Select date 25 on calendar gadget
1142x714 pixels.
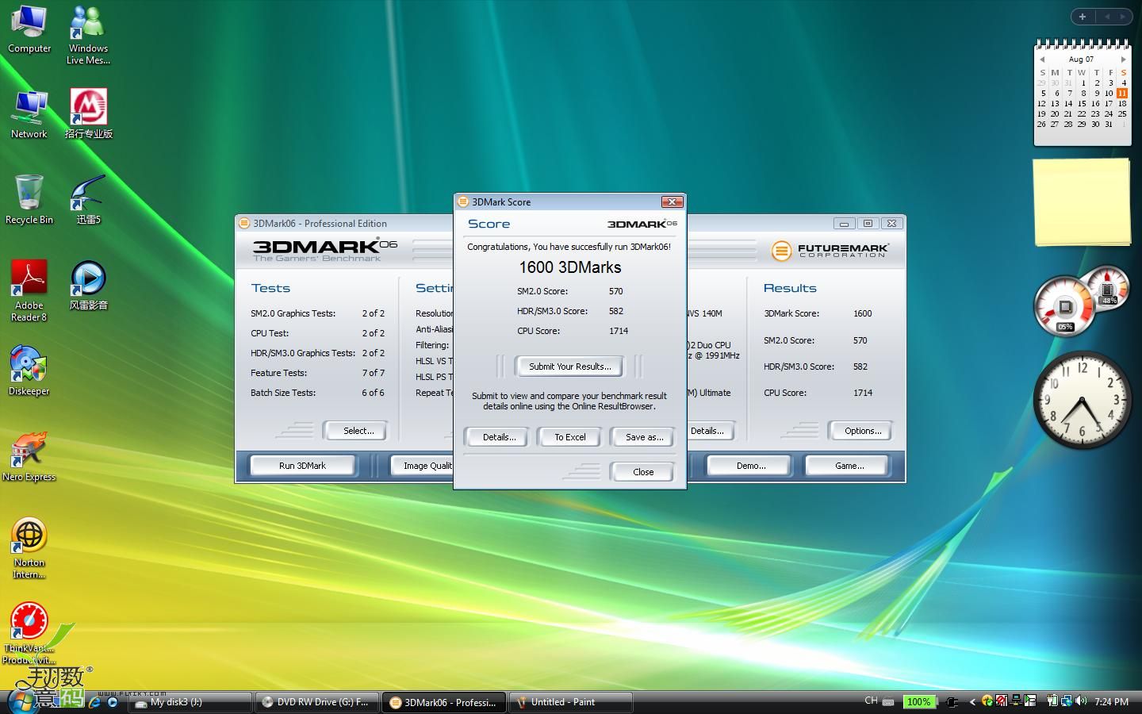click(x=1122, y=114)
